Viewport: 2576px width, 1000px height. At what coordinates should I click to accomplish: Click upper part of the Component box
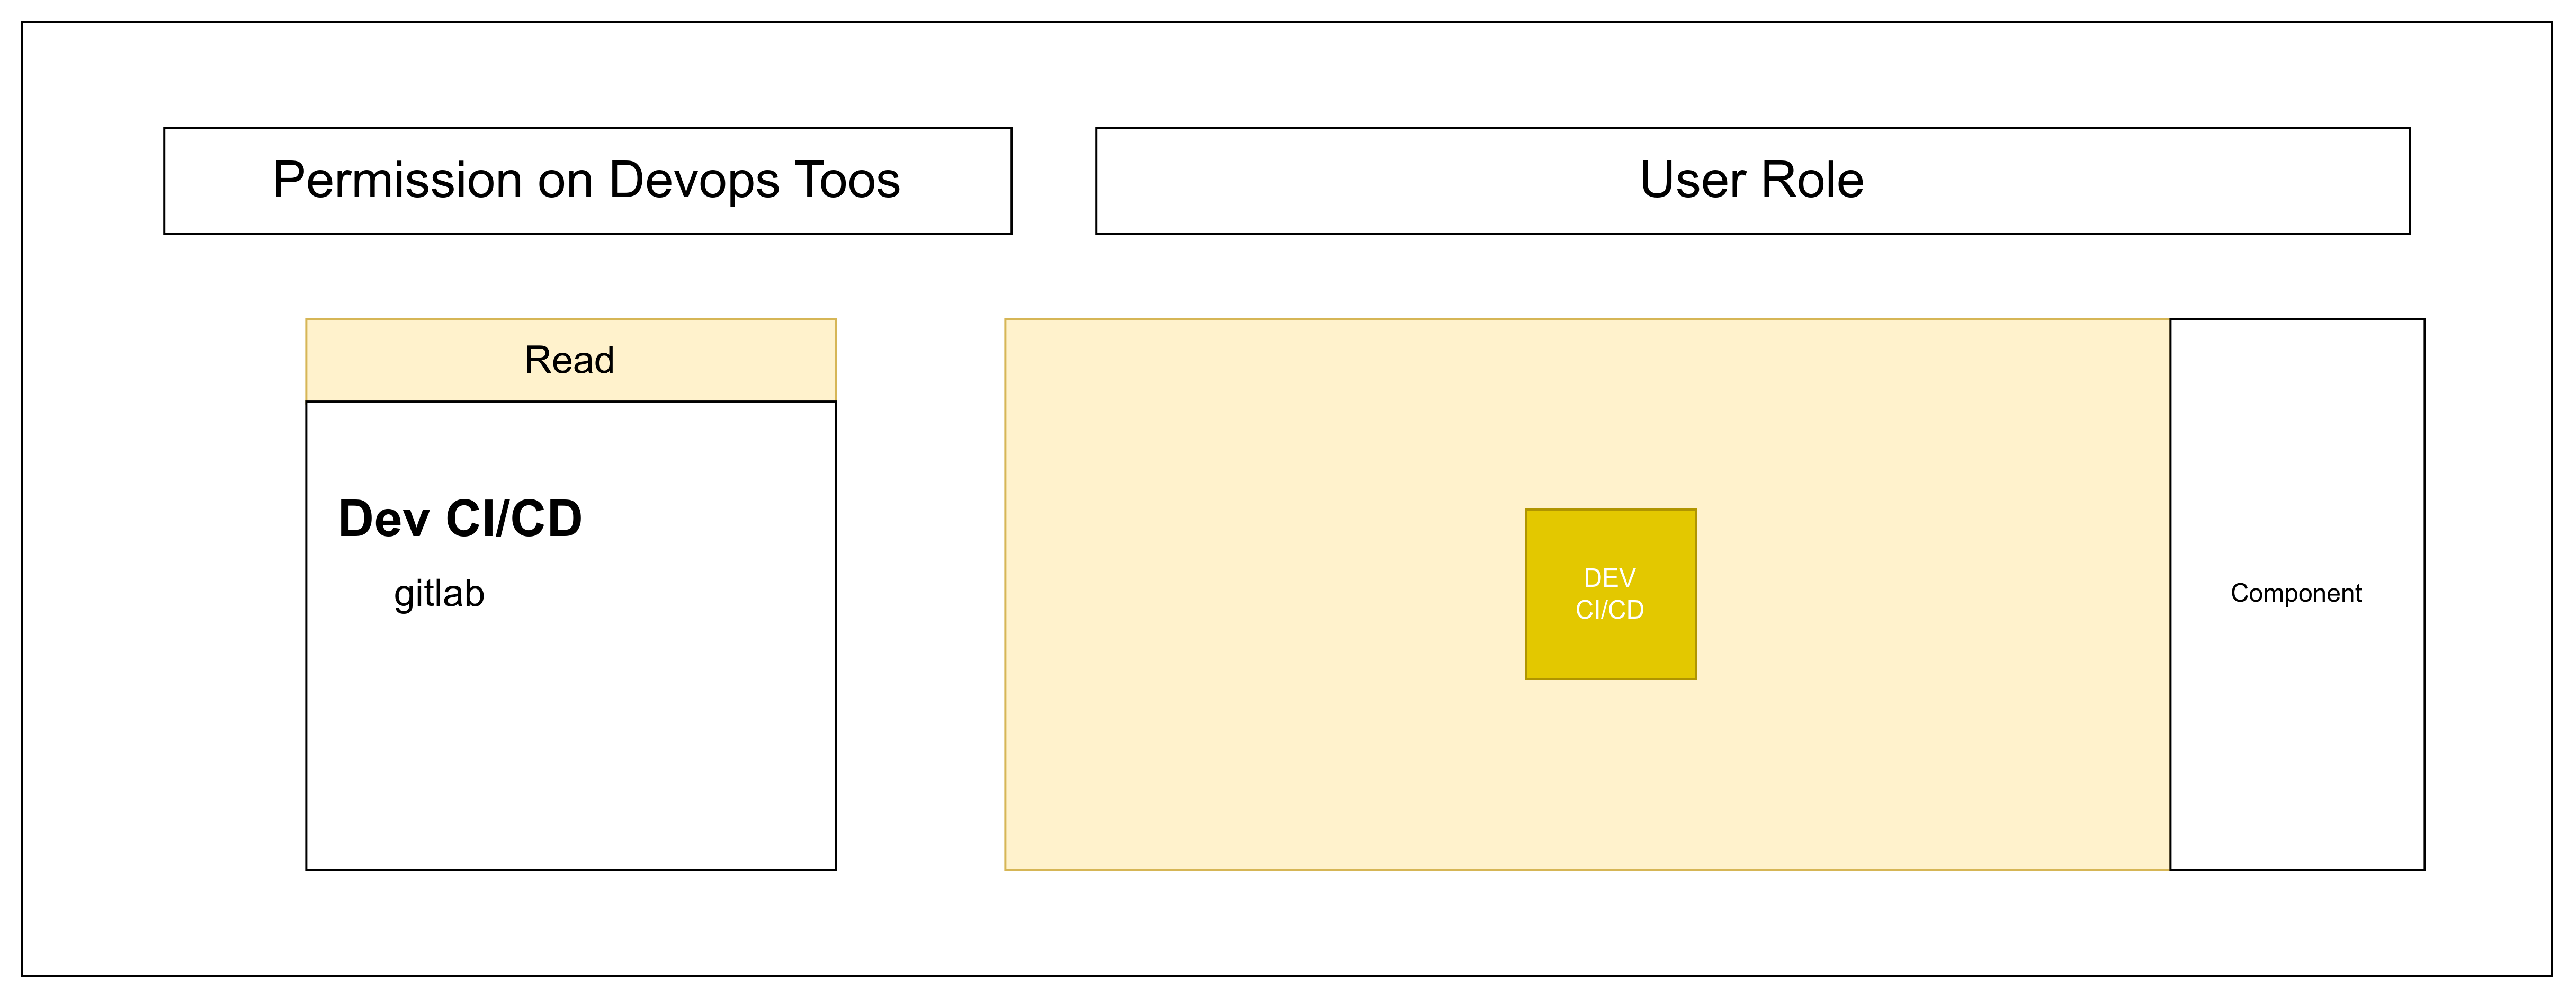tap(2297, 420)
